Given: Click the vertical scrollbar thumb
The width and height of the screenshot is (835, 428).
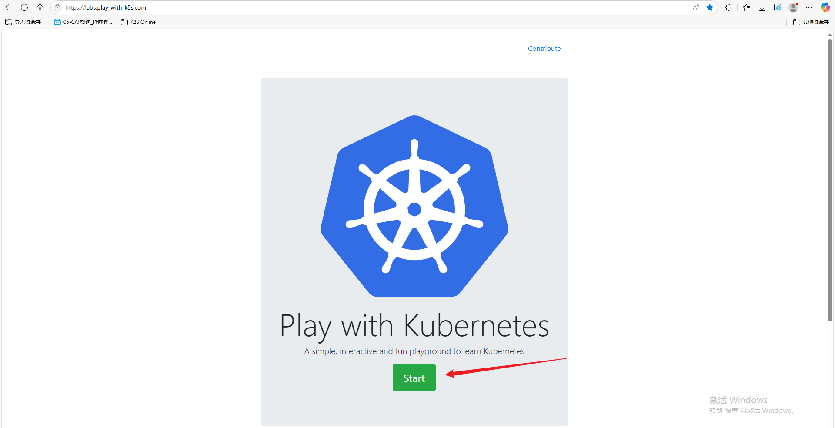Looking at the screenshot, I should pos(830,180).
